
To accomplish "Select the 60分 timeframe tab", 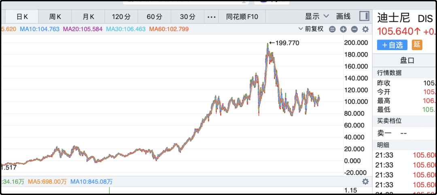I will [155, 17].
